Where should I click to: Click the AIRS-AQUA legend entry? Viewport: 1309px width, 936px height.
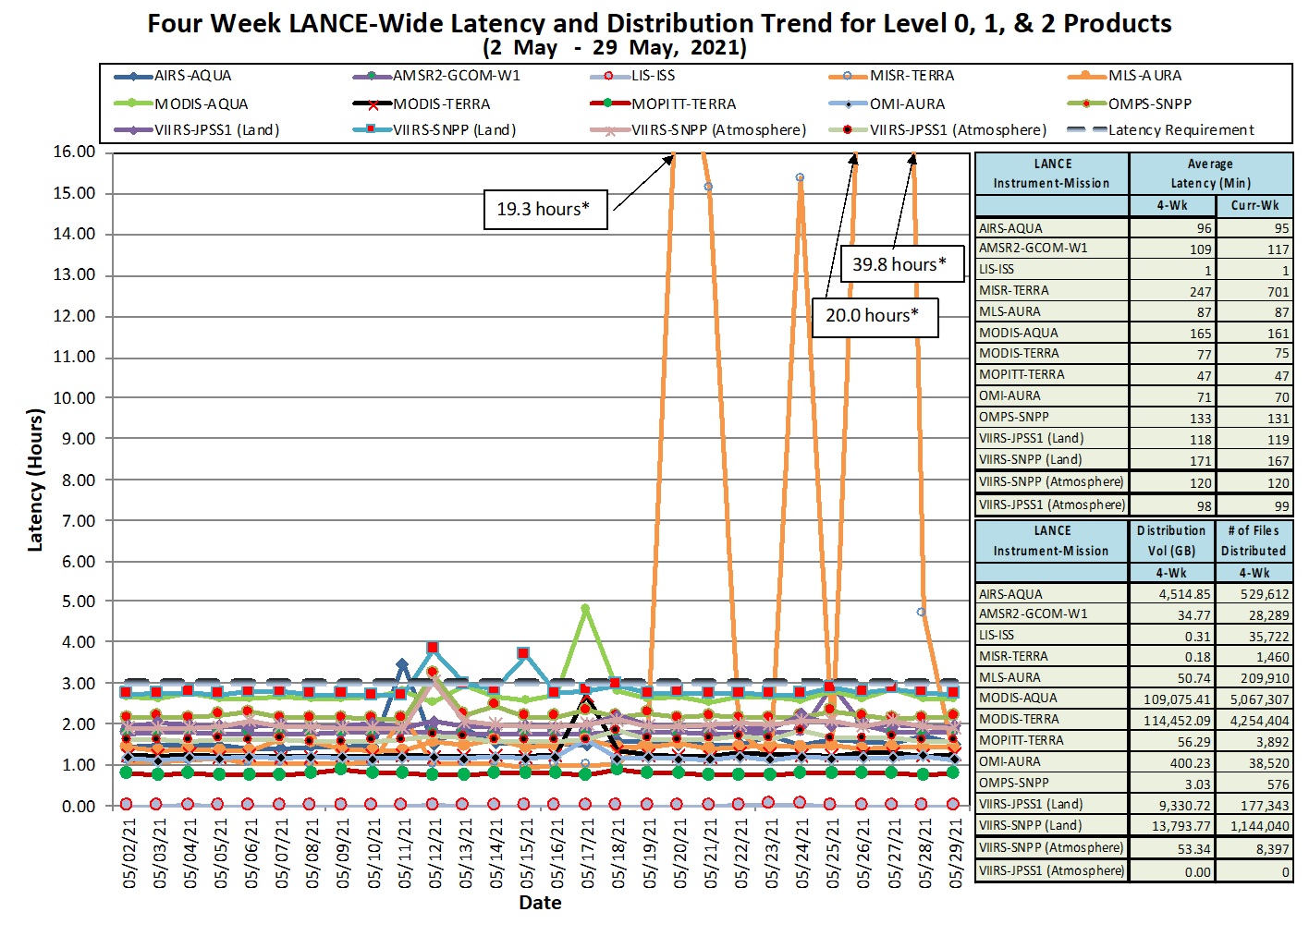173,76
